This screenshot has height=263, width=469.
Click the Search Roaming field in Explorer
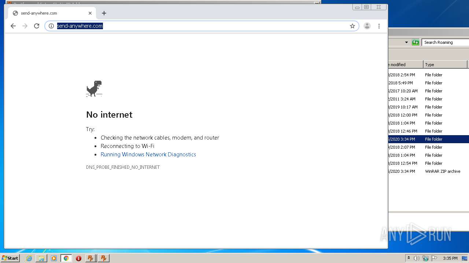445,42
